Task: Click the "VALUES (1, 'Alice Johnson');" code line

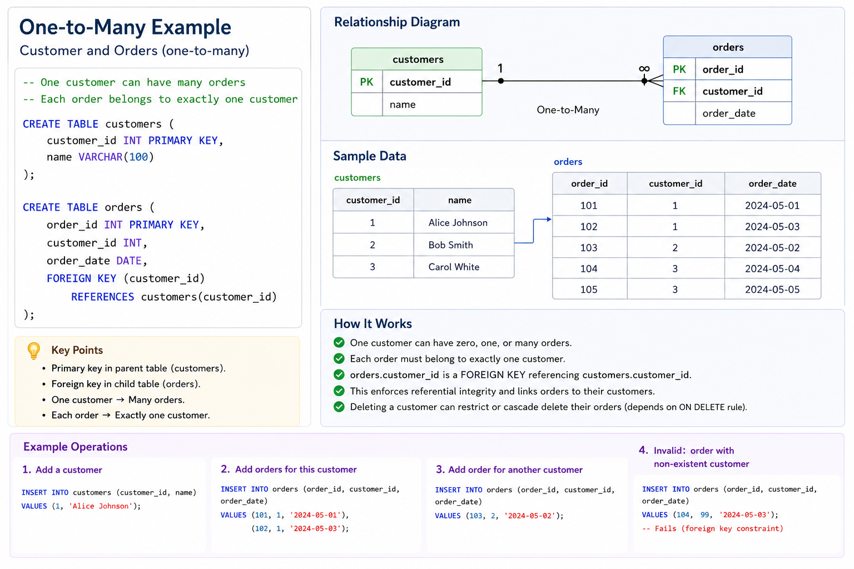Action: [x=81, y=506]
